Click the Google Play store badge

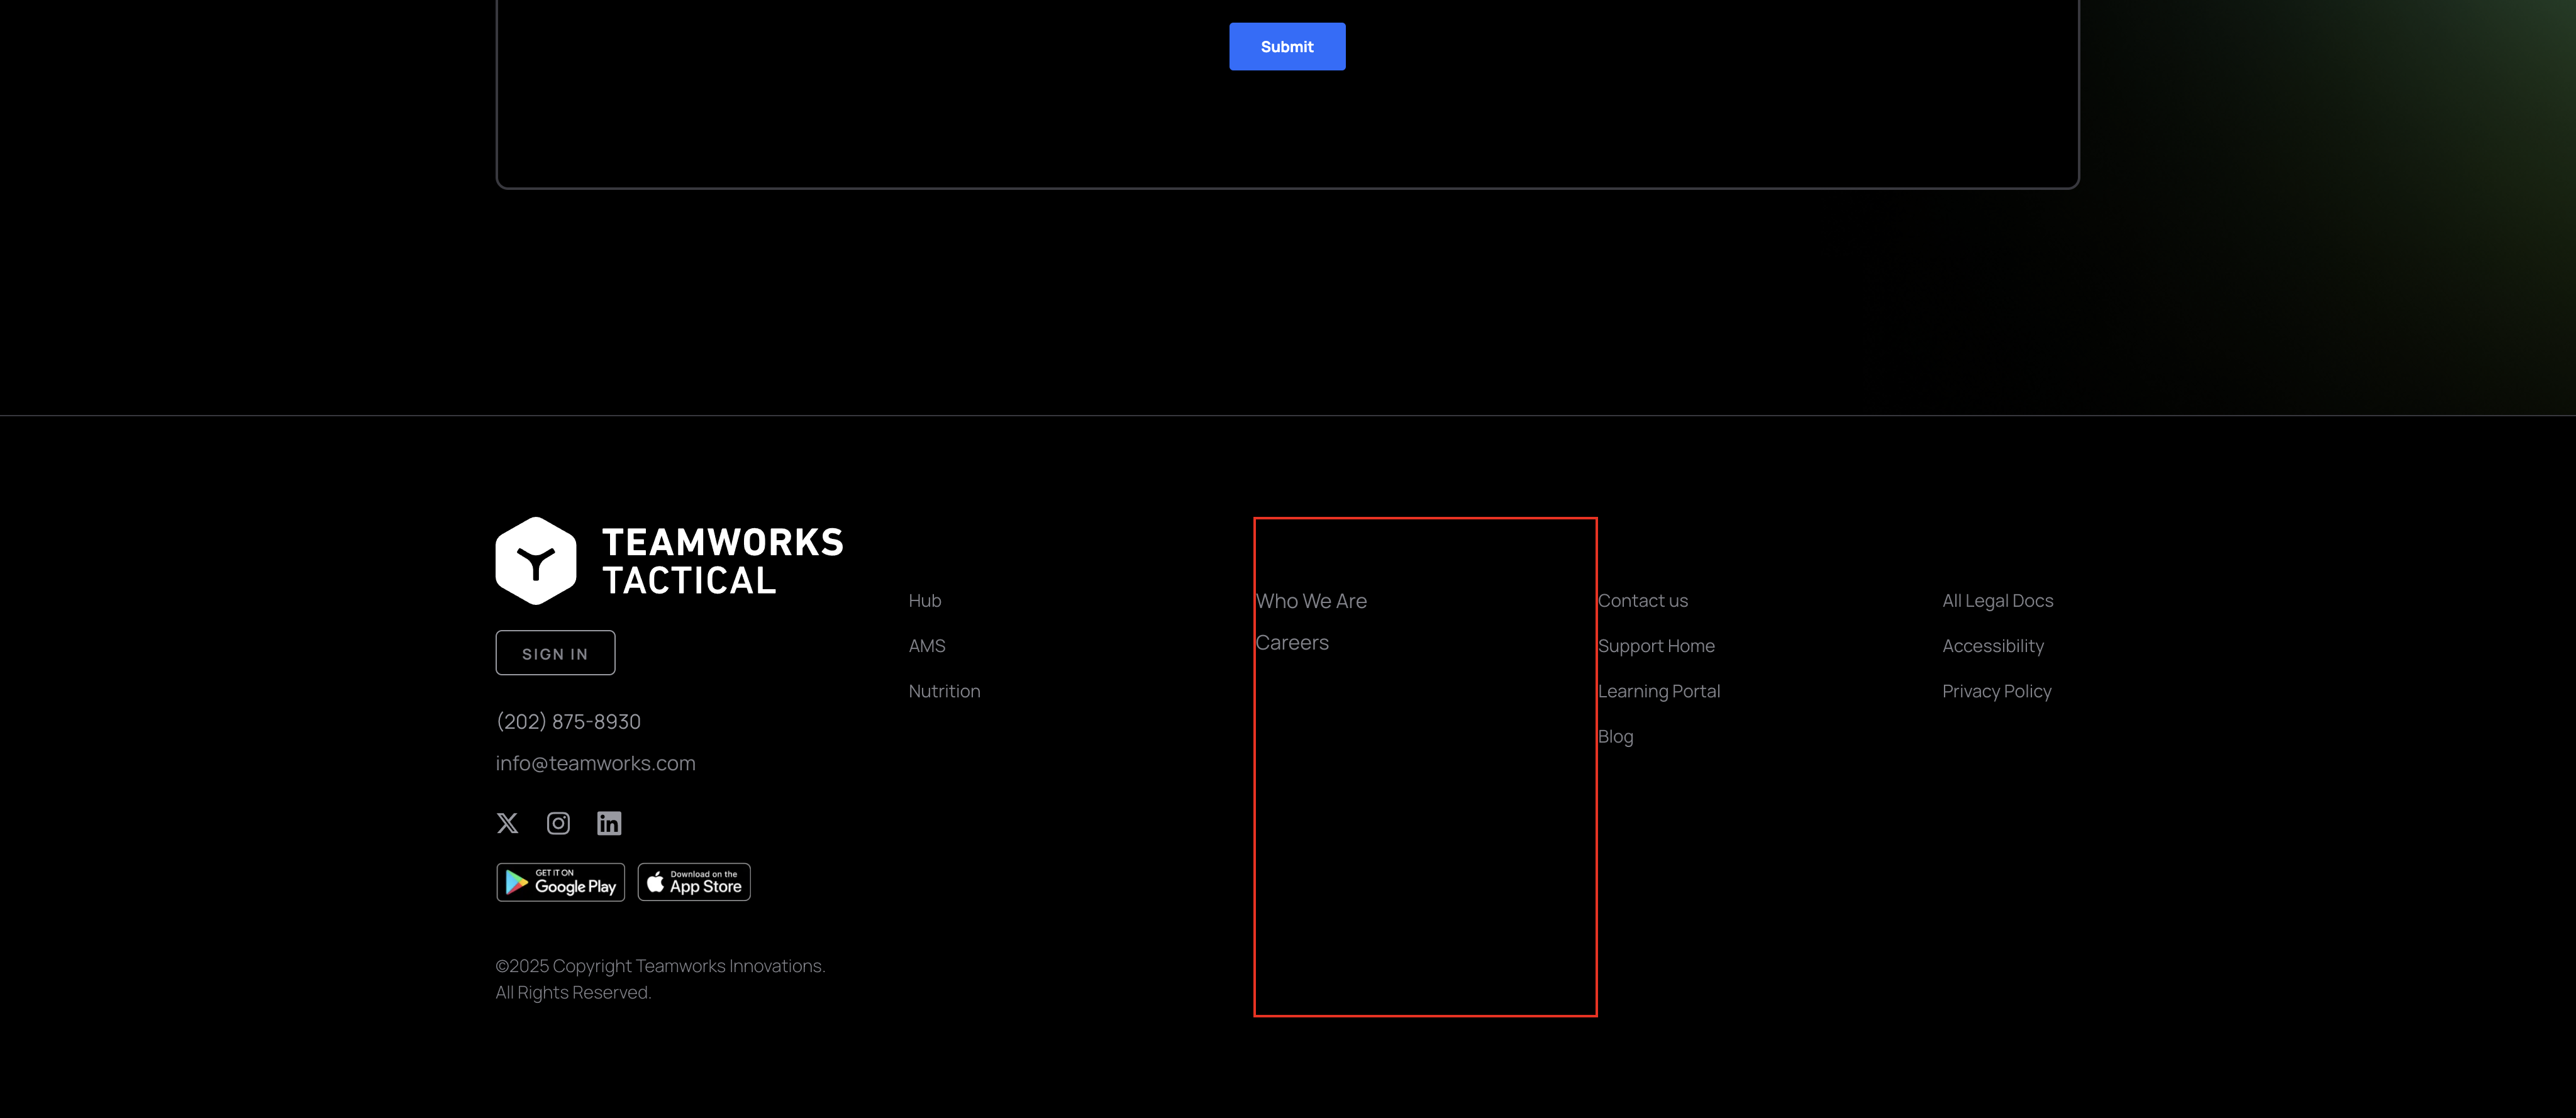[560, 882]
